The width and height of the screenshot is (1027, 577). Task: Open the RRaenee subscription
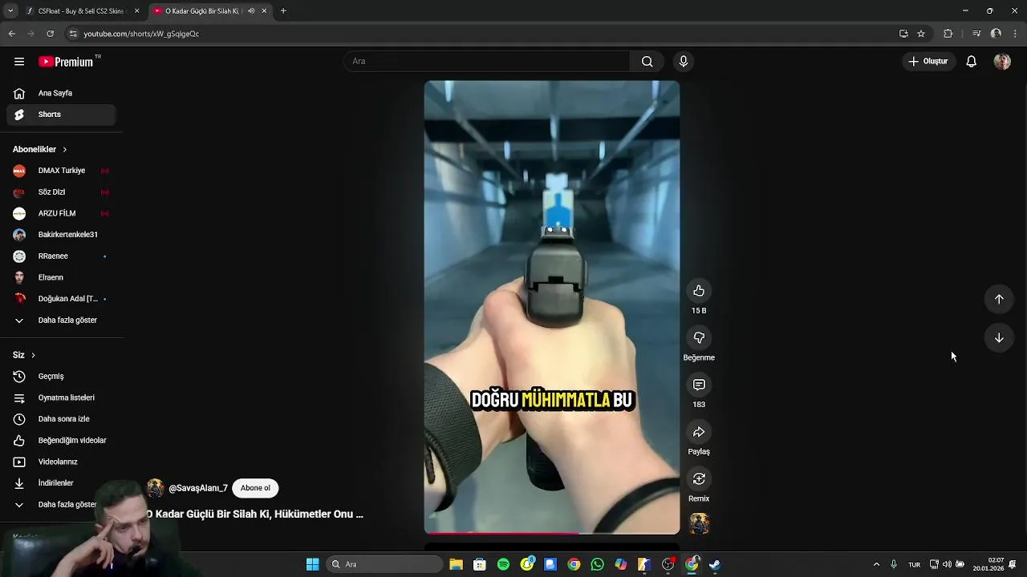[62, 256]
